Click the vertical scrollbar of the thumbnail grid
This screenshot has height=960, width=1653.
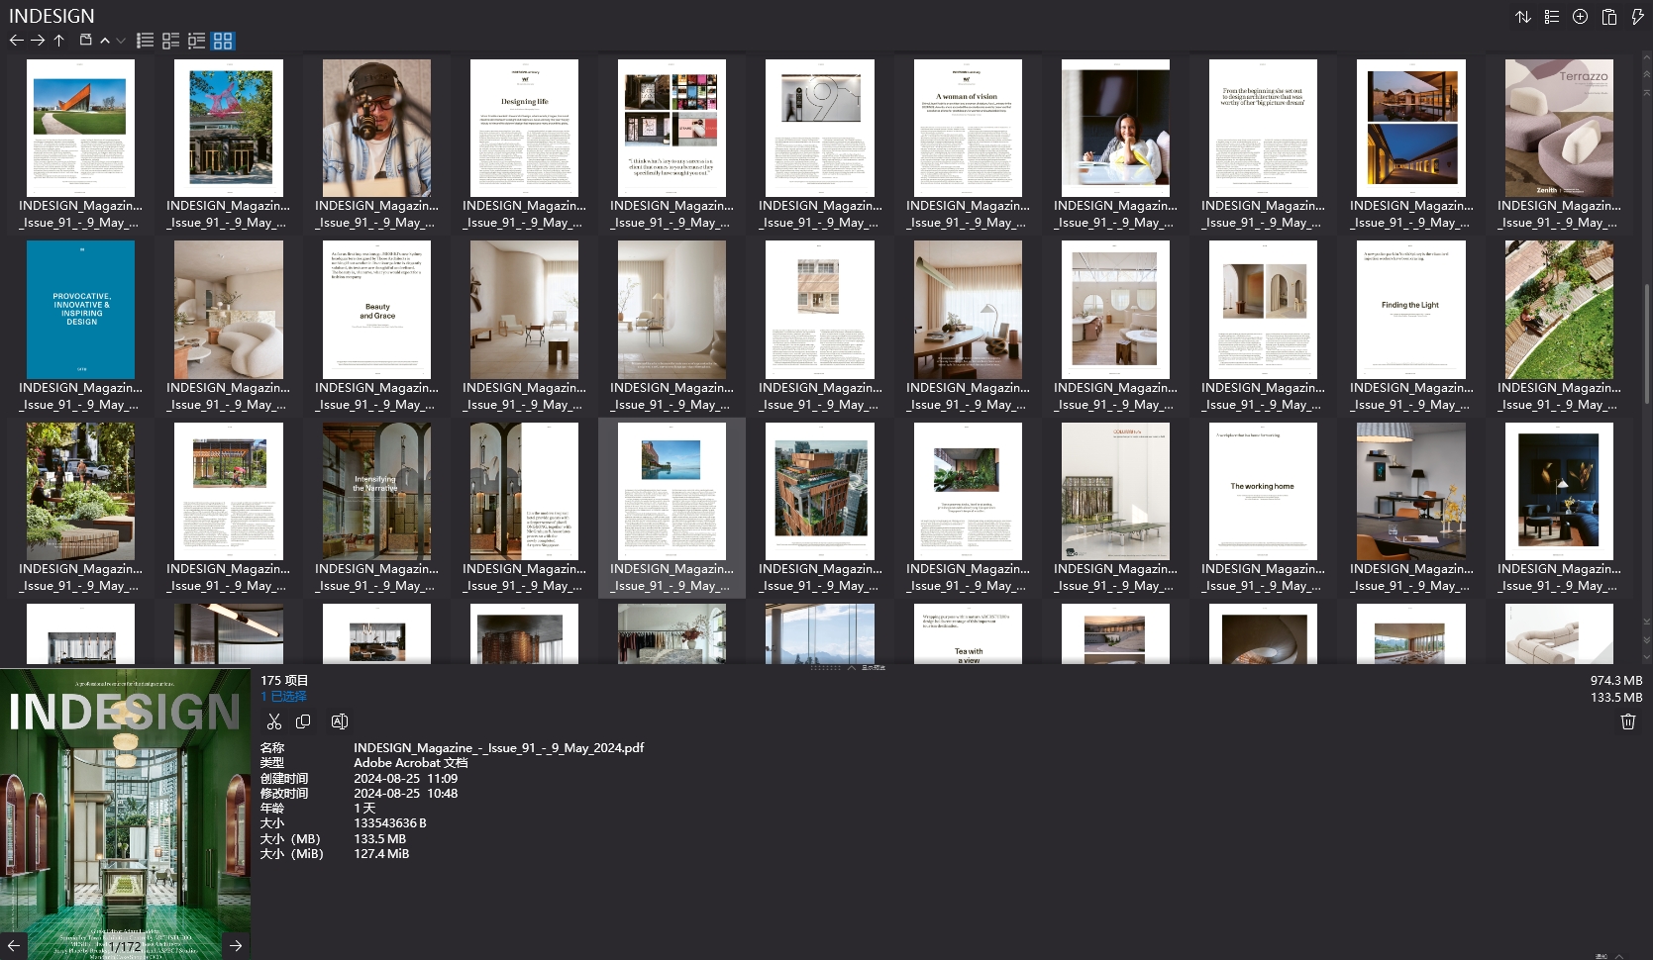tap(1646, 346)
